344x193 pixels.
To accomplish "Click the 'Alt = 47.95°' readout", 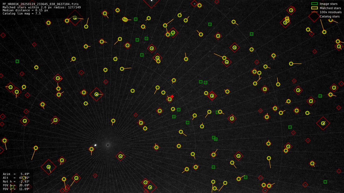I will [16, 178].
